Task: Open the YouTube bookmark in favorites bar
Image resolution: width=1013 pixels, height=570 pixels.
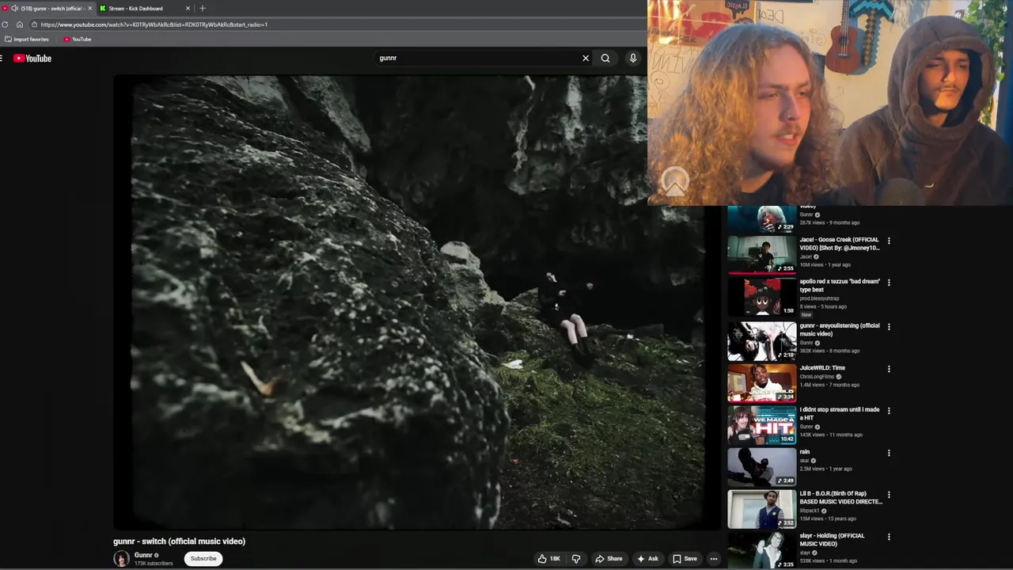Action: (x=78, y=39)
